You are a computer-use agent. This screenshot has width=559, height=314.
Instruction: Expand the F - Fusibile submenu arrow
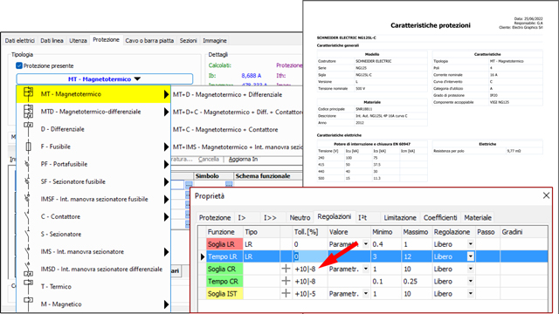[166, 147]
